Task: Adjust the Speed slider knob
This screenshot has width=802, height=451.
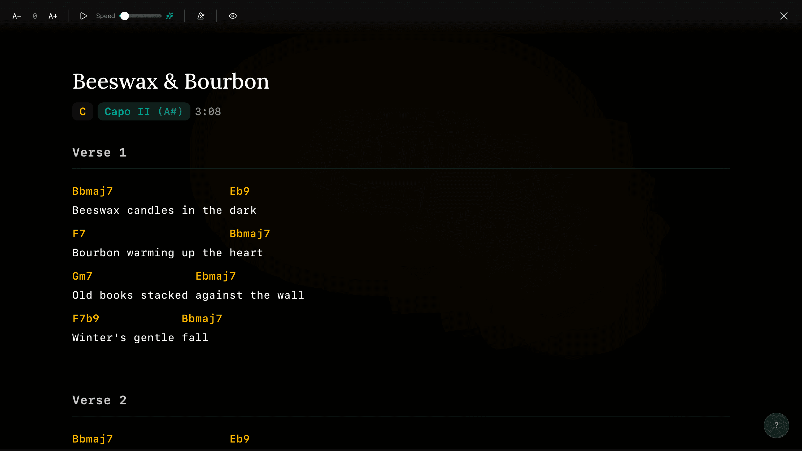Action: click(125, 16)
